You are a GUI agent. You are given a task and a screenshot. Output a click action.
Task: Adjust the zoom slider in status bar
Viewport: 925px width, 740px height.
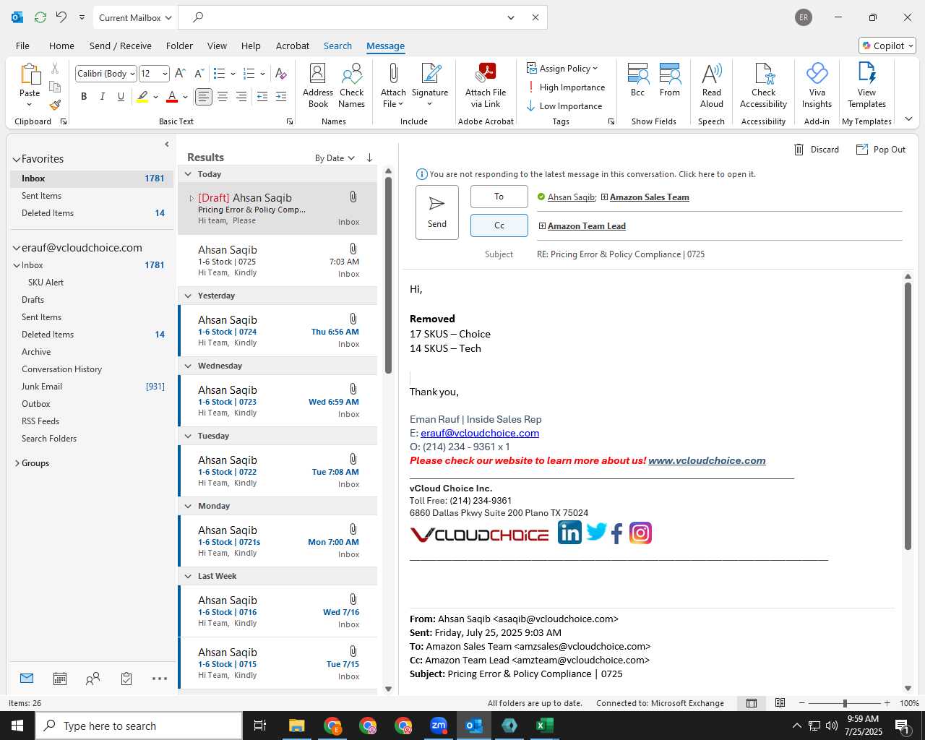[x=844, y=703]
